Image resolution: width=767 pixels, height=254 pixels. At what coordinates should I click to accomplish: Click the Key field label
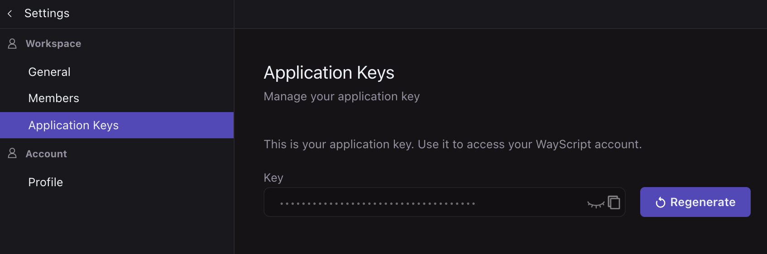click(273, 178)
